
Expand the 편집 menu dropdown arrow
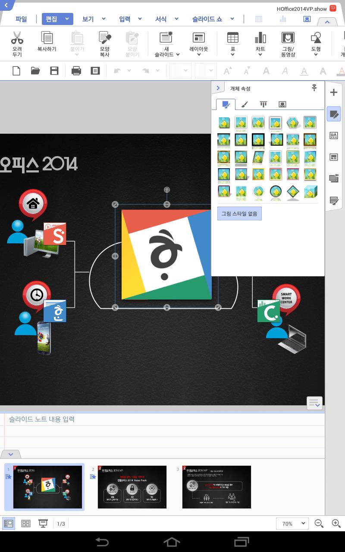67,19
